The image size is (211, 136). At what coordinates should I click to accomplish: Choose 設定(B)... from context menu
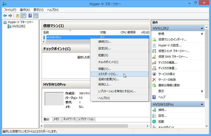(x=120, y=48)
